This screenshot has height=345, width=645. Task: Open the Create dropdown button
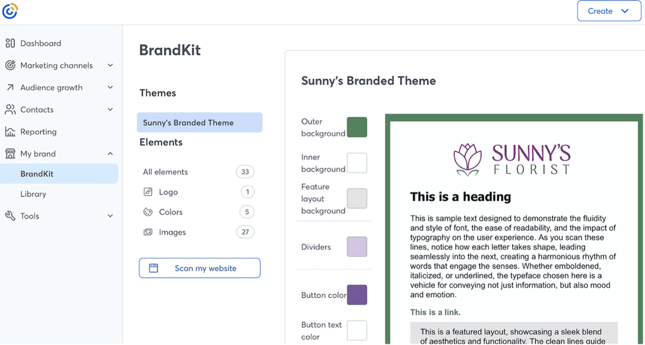tap(609, 11)
